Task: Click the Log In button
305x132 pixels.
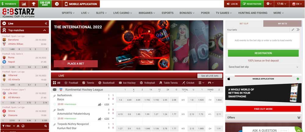Action: click(232, 4)
